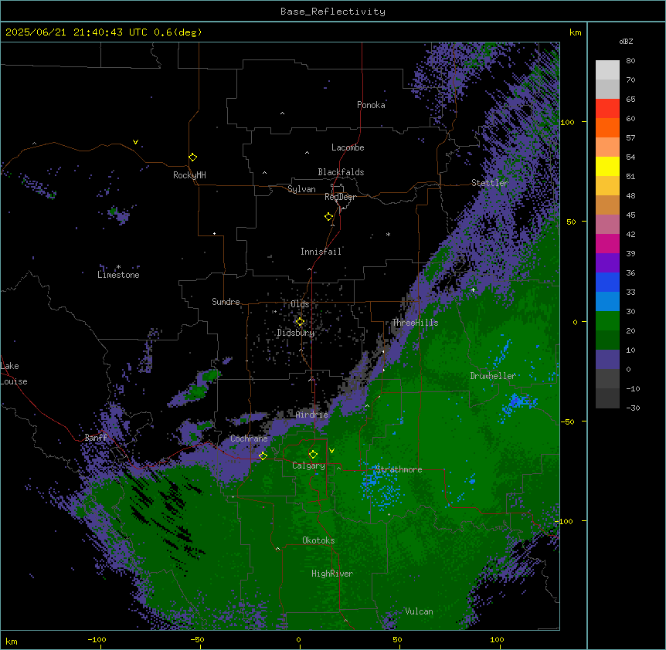Click the Olds town label
Image resolution: width=666 pixels, height=650 pixels.
[x=300, y=304]
